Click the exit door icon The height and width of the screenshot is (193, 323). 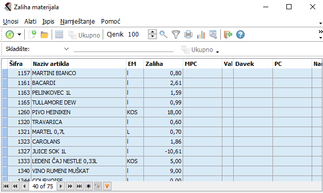(228, 34)
